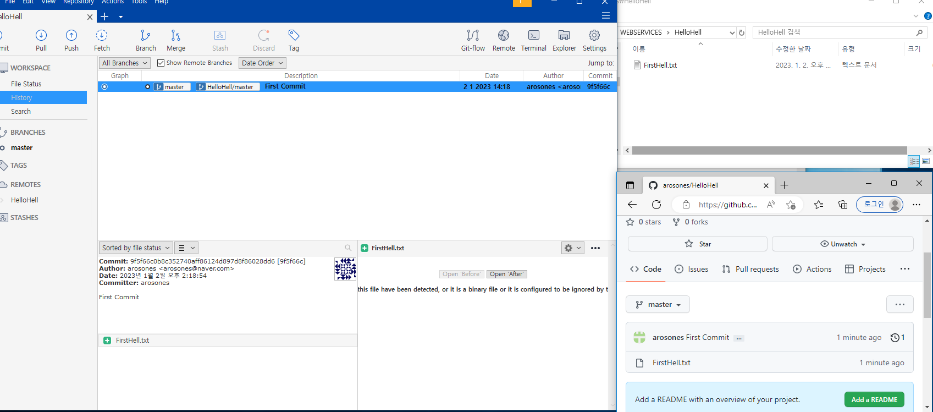Add page to browser favorites star
Viewport: 933px width, 412px height.
791,205
